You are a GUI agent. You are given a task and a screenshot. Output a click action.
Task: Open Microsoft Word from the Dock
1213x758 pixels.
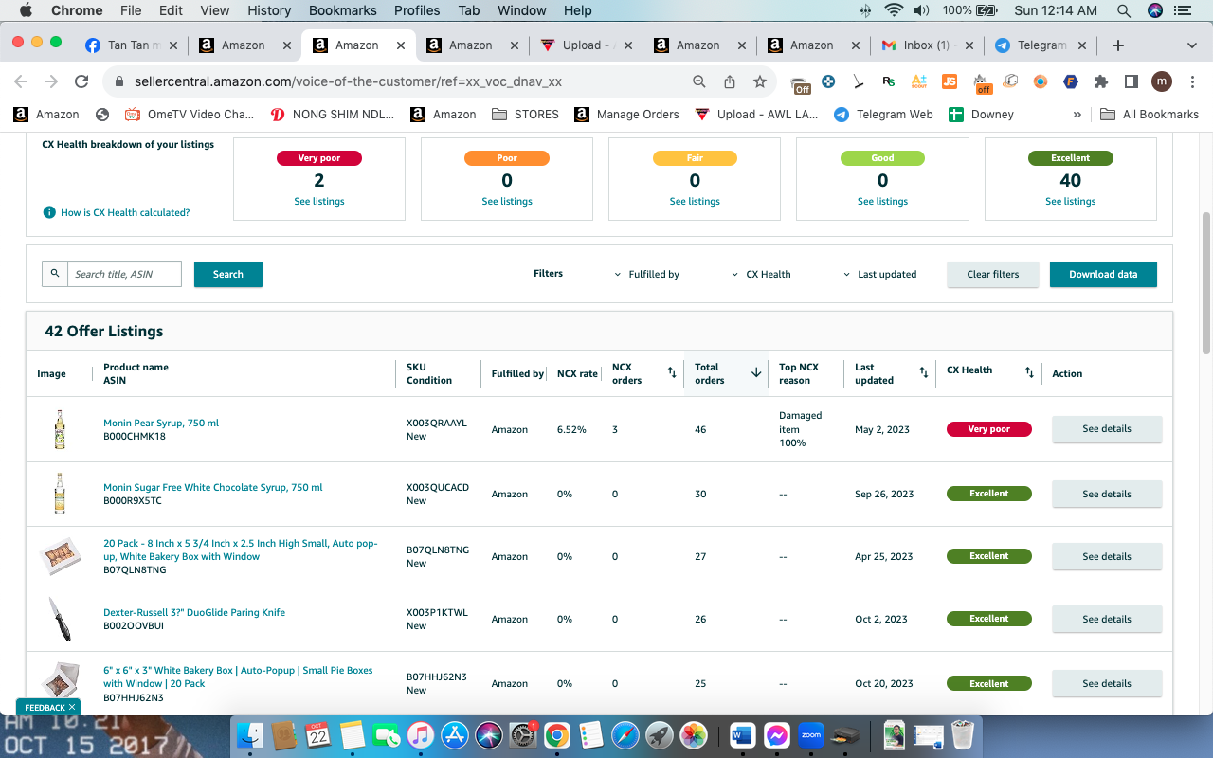pos(742,734)
